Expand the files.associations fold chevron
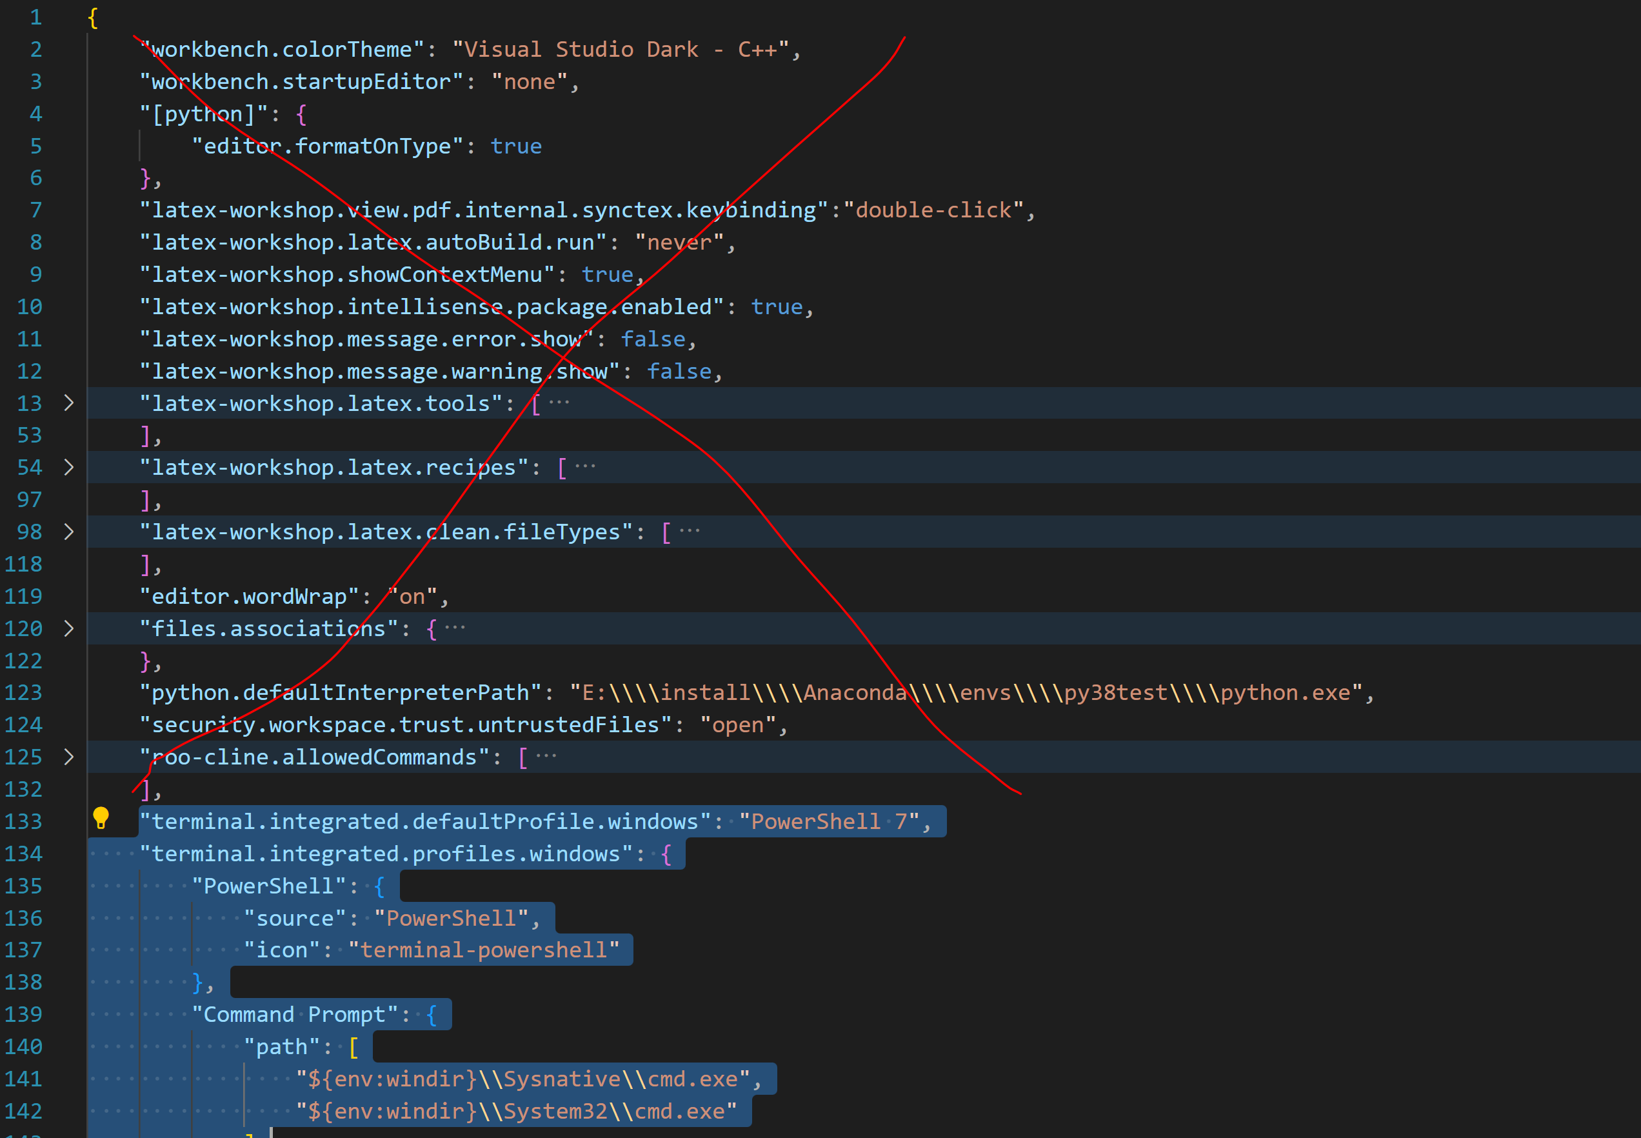Viewport: 1641px width, 1138px height. click(68, 628)
